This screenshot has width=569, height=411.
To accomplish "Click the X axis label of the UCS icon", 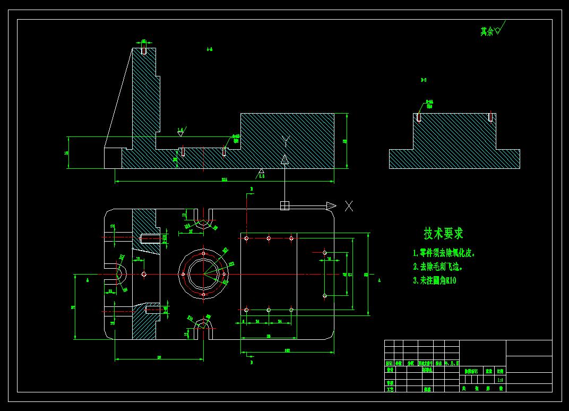I will click(349, 206).
